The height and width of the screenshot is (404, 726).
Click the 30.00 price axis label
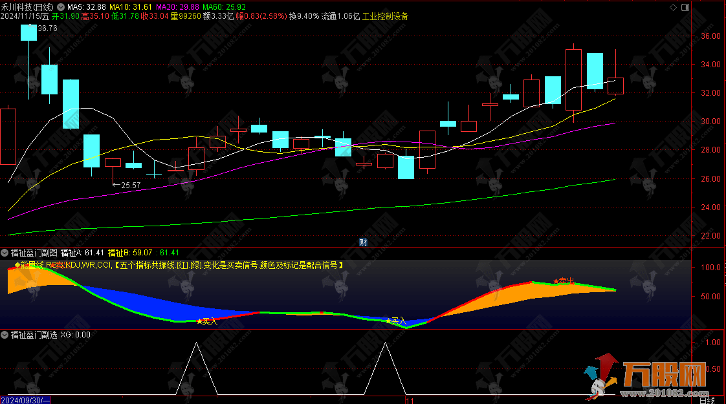(710, 122)
